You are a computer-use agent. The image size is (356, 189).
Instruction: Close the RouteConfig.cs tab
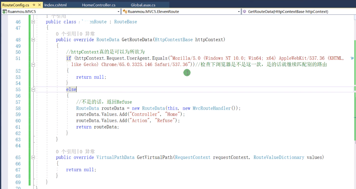pyautogui.click(x=39, y=5)
